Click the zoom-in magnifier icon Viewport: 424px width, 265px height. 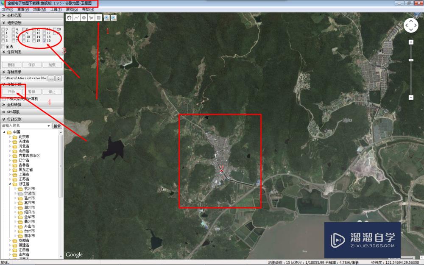coord(106,17)
